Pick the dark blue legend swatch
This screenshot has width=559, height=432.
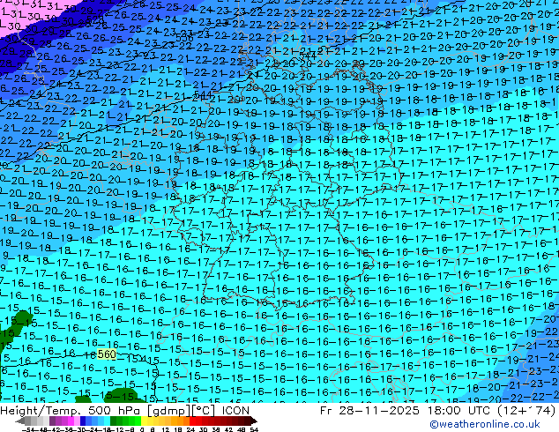pyautogui.click(x=83, y=421)
